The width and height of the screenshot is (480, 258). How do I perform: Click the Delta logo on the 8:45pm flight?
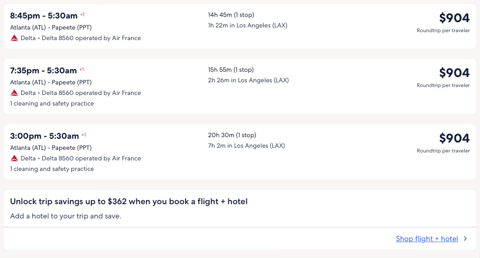point(14,38)
